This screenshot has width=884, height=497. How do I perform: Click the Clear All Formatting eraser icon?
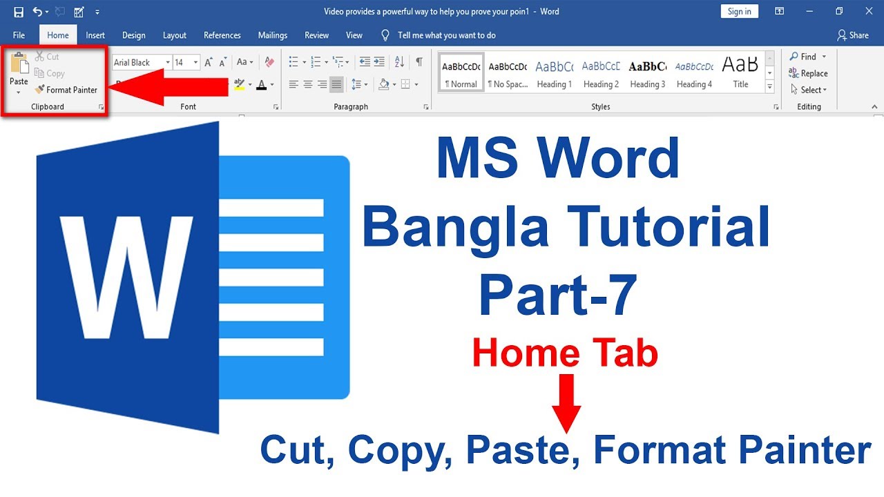tap(269, 62)
